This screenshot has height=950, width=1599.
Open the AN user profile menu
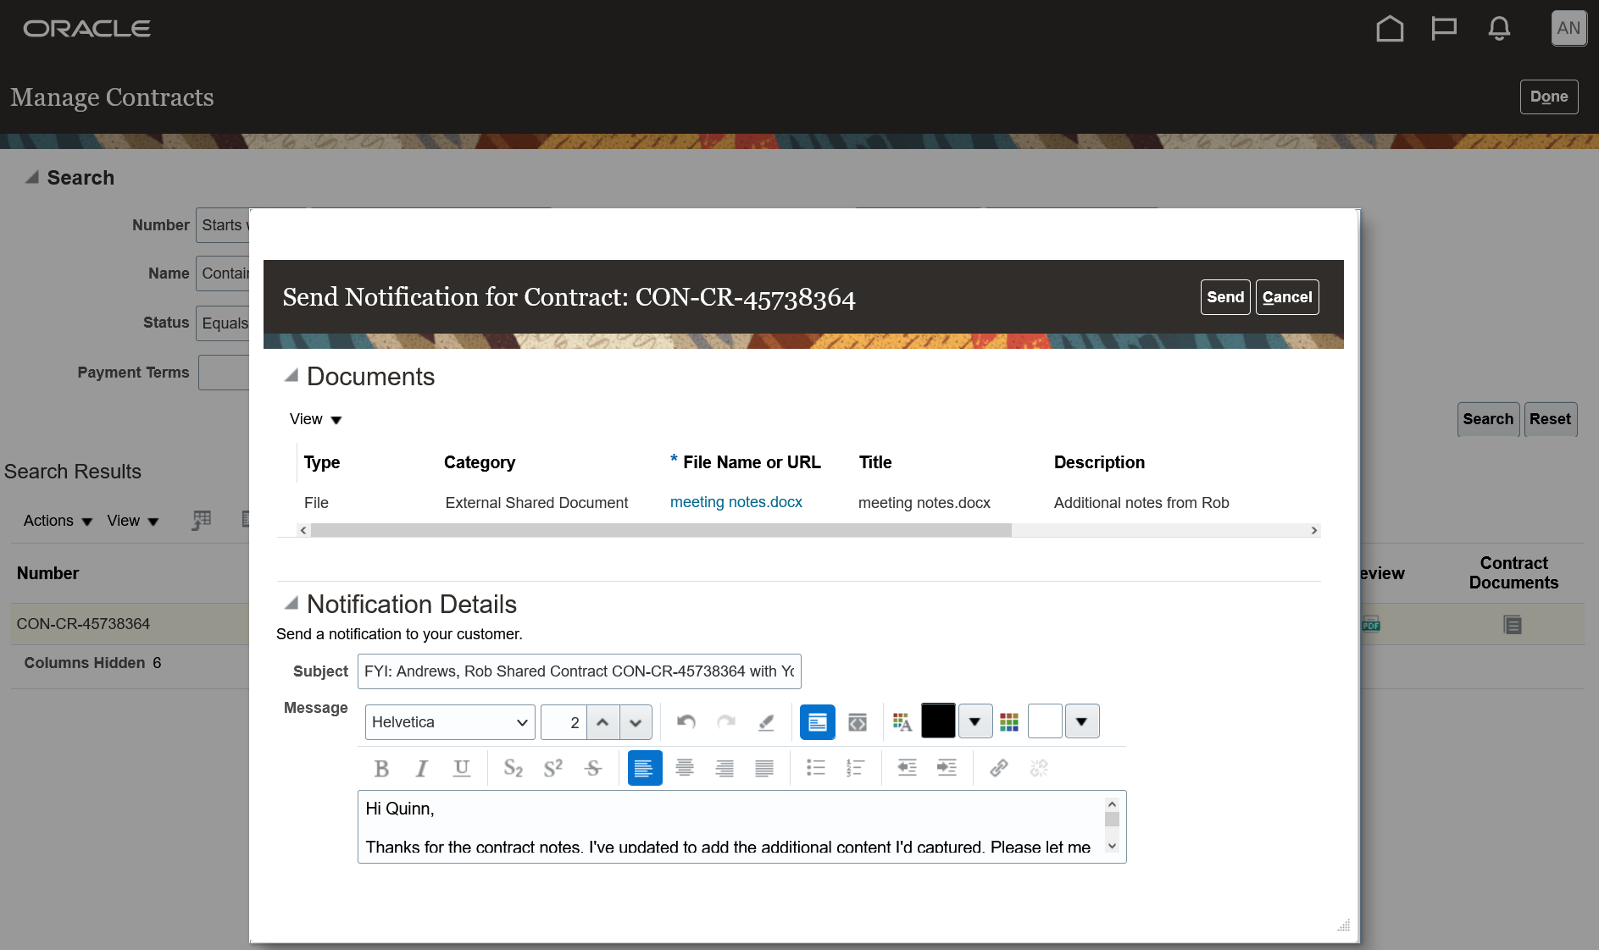click(1568, 28)
